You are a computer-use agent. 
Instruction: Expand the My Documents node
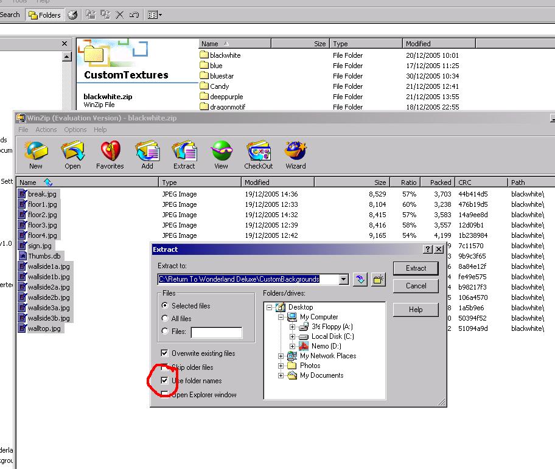(281, 375)
